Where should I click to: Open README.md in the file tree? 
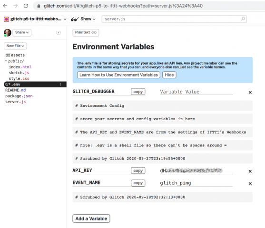(16, 90)
